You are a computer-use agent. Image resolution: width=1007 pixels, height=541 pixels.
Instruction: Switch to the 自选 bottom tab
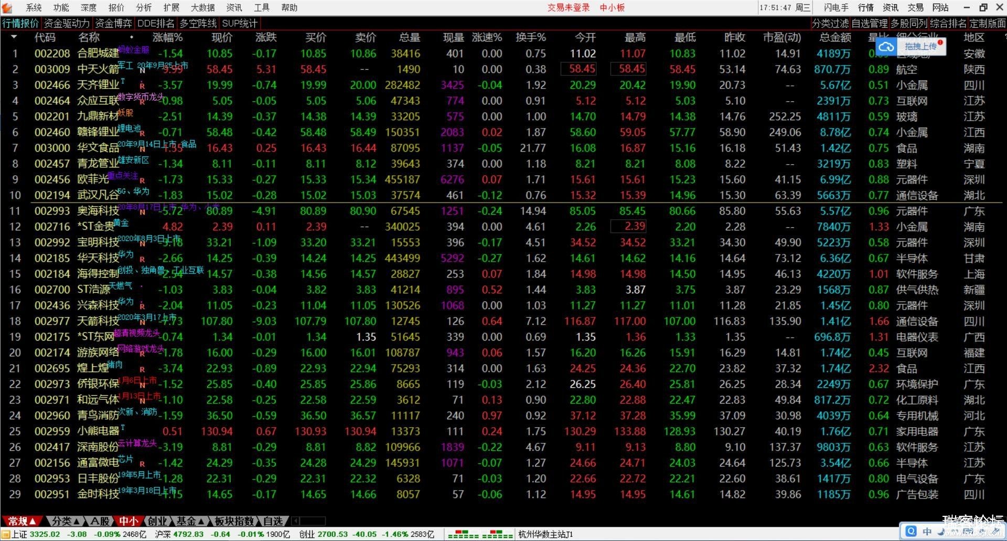pyautogui.click(x=273, y=521)
